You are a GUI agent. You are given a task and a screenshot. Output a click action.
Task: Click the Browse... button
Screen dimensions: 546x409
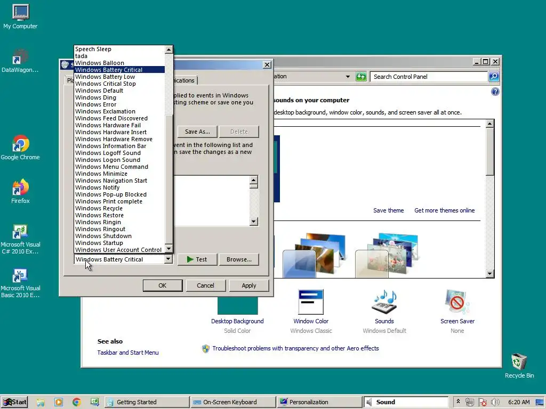tap(239, 259)
